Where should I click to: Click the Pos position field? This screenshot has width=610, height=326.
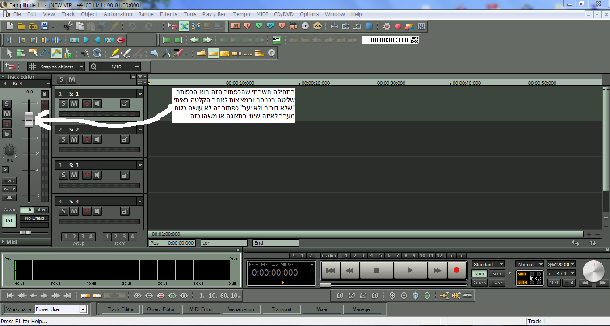[172, 243]
